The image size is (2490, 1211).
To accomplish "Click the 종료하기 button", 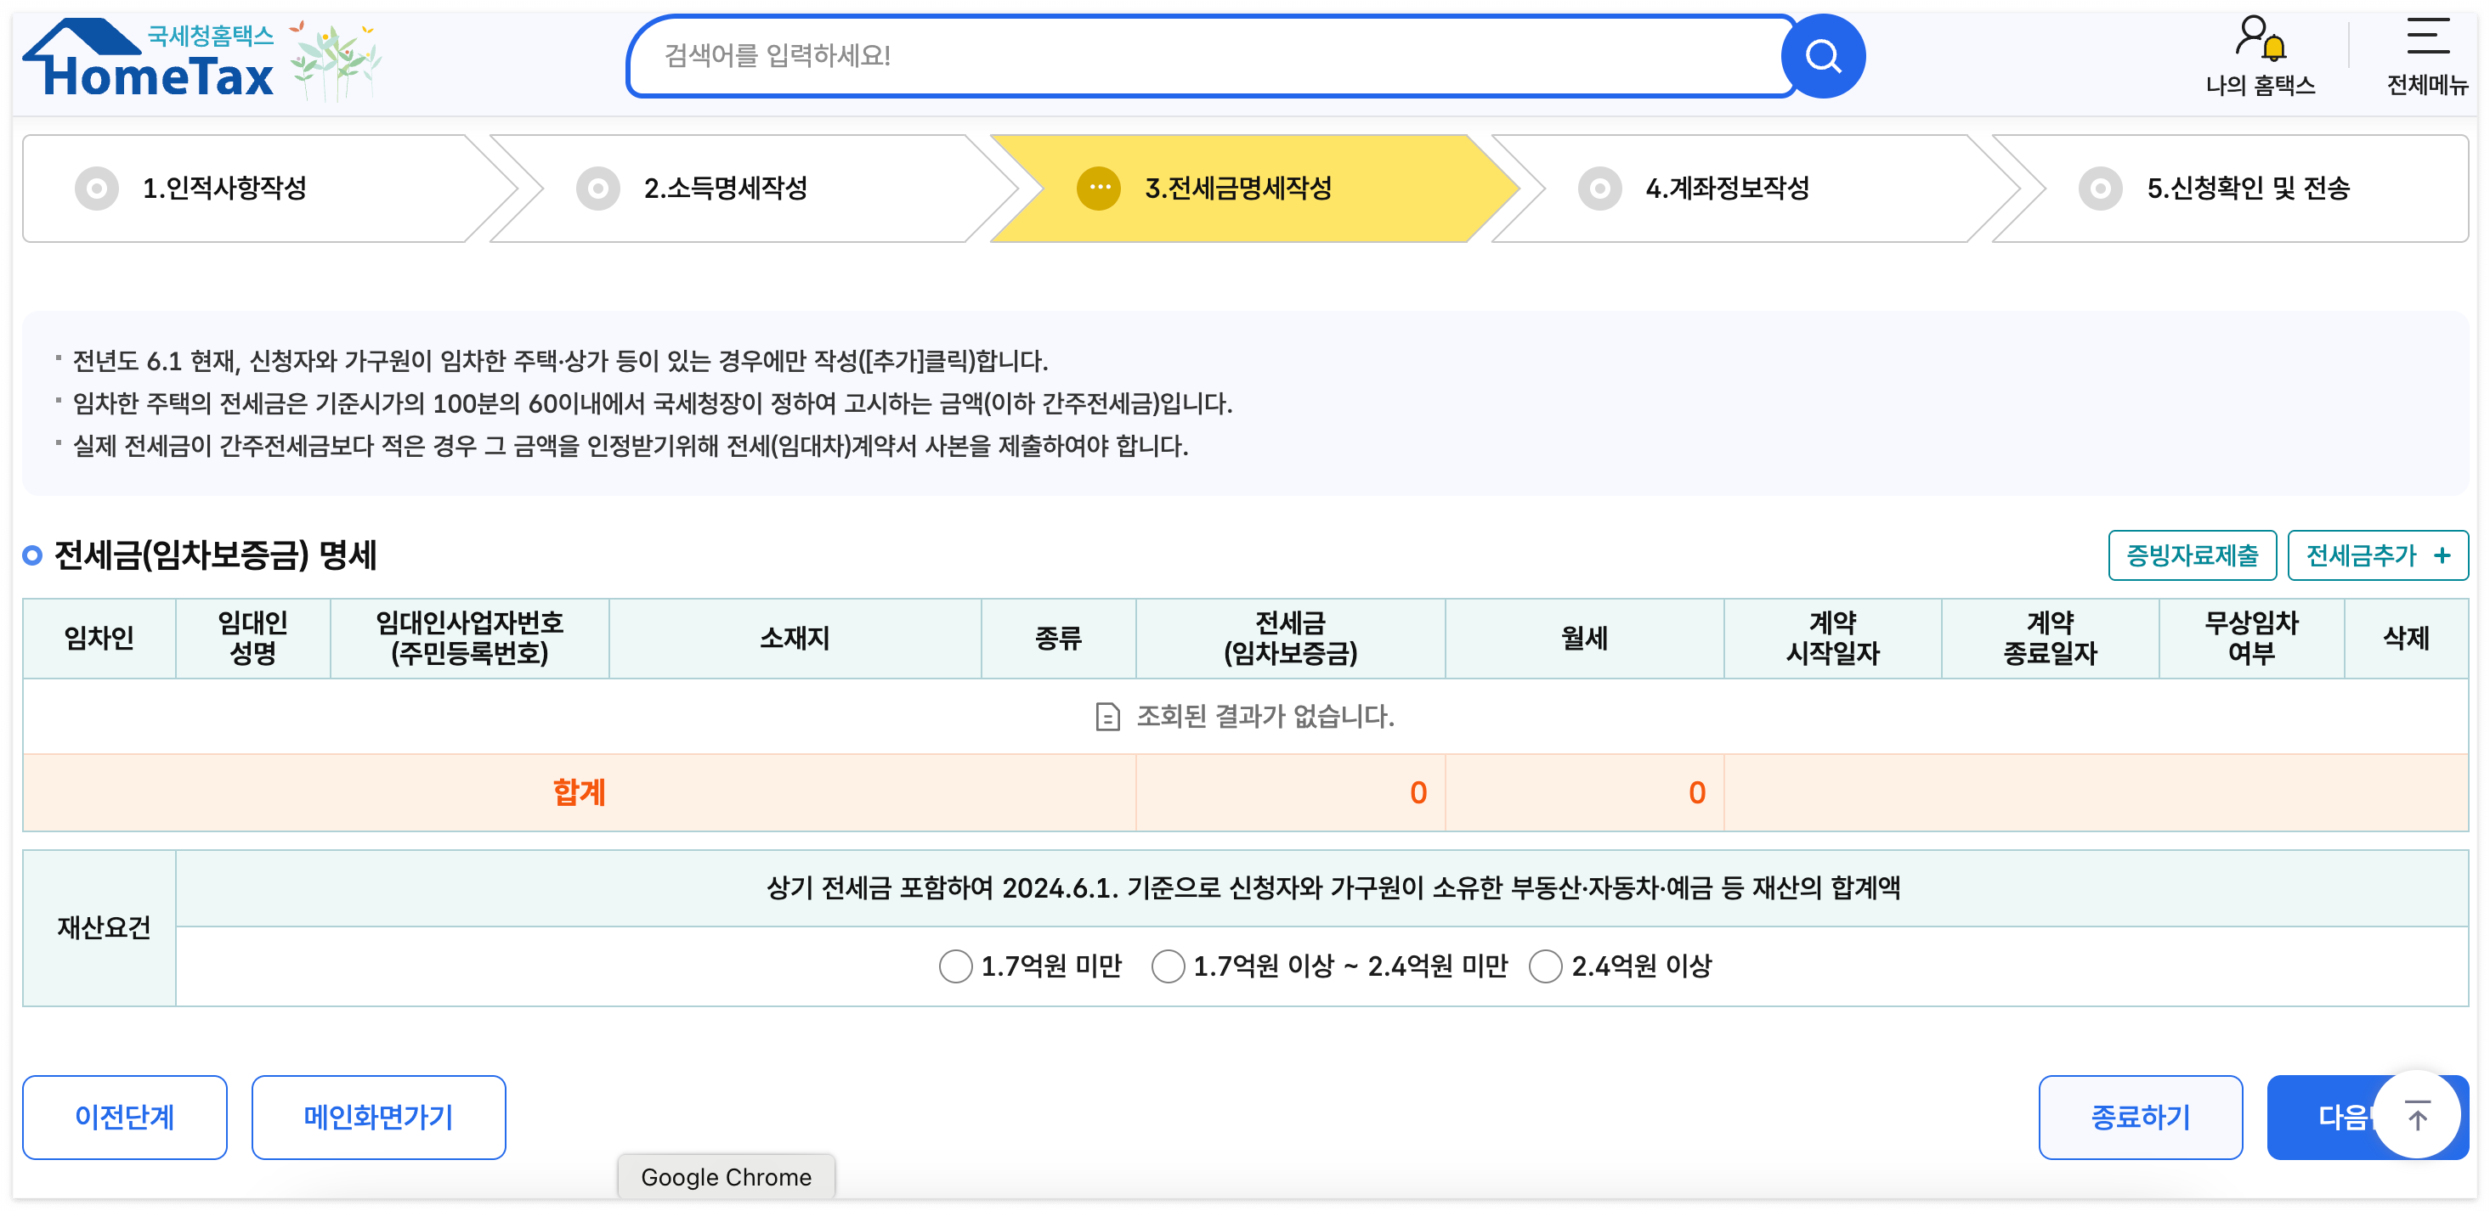I will (x=2140, y=1118).
